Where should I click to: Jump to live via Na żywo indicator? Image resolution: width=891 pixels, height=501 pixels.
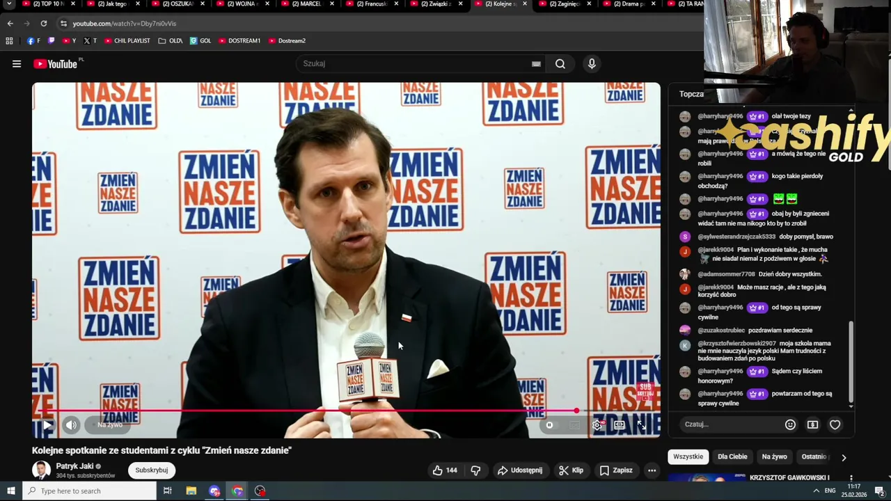[x=110, y=424]
